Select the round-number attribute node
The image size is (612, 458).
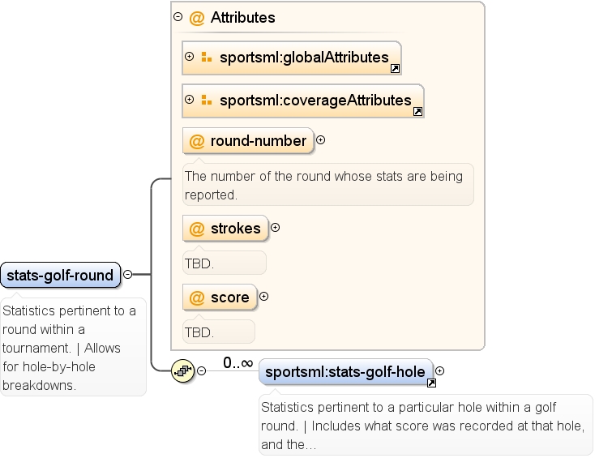coord(248,141)
